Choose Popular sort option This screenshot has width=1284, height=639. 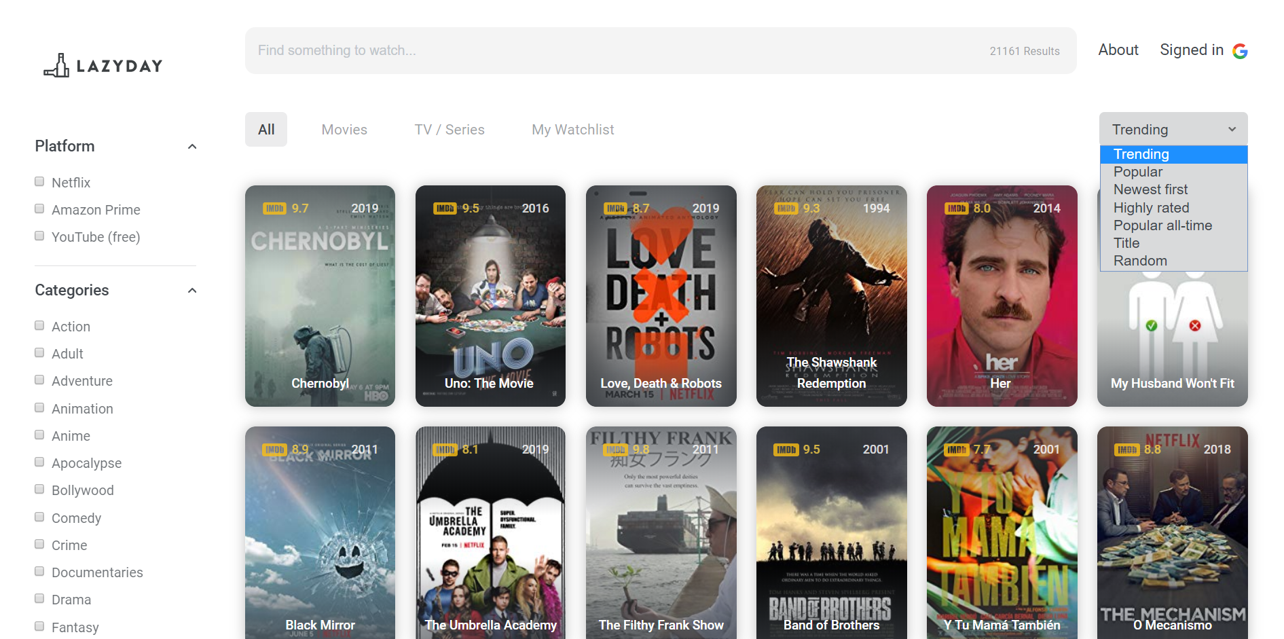(x=1173, y=172)
